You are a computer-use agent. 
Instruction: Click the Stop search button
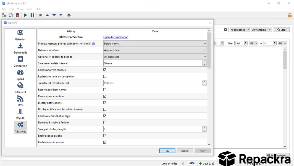point(282,30)
